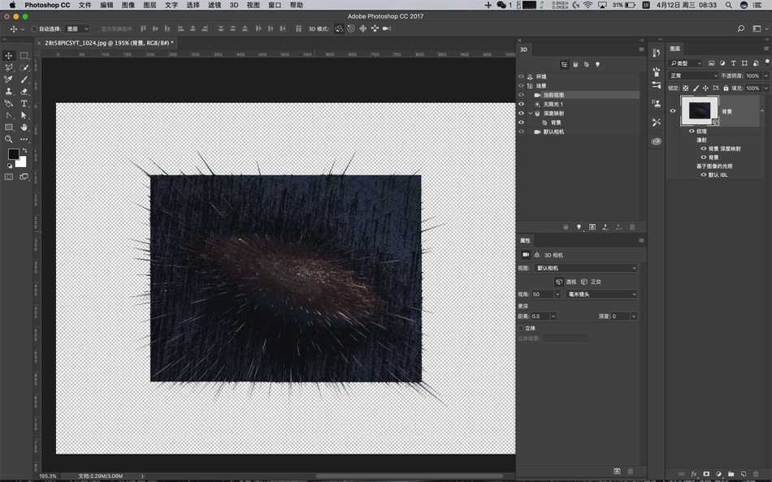Screen dimensions: 772x482
Task: Select the Horizontal Type tool
Action: tap(24, 102)
